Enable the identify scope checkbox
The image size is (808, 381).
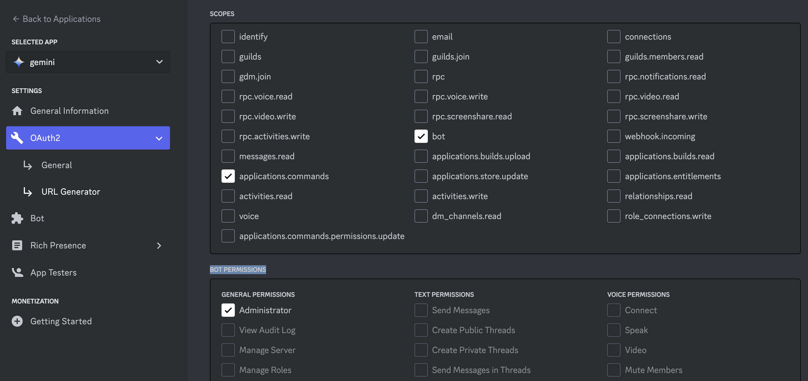[228, 37]
